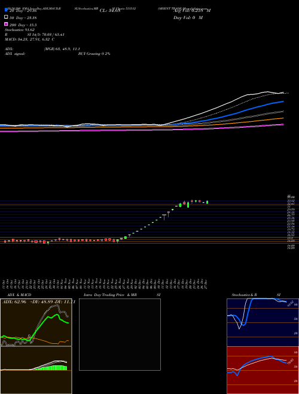Click the 31 price axis label
Image resolution: width=299 pixels, height=394 pixels.
289,207
